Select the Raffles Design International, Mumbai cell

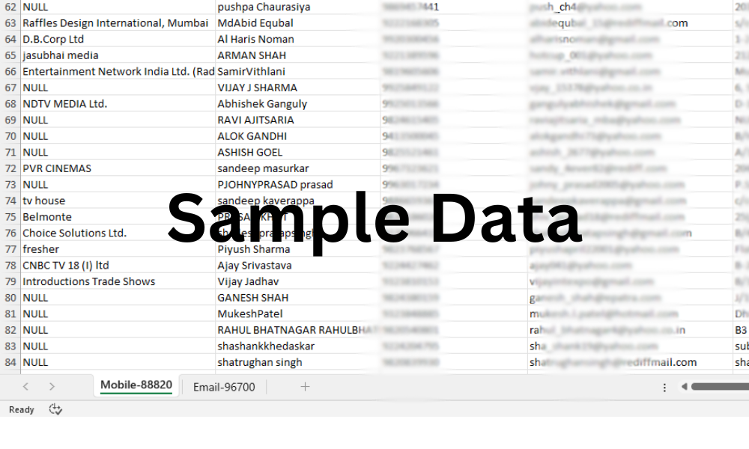click(x=118, y=23)
